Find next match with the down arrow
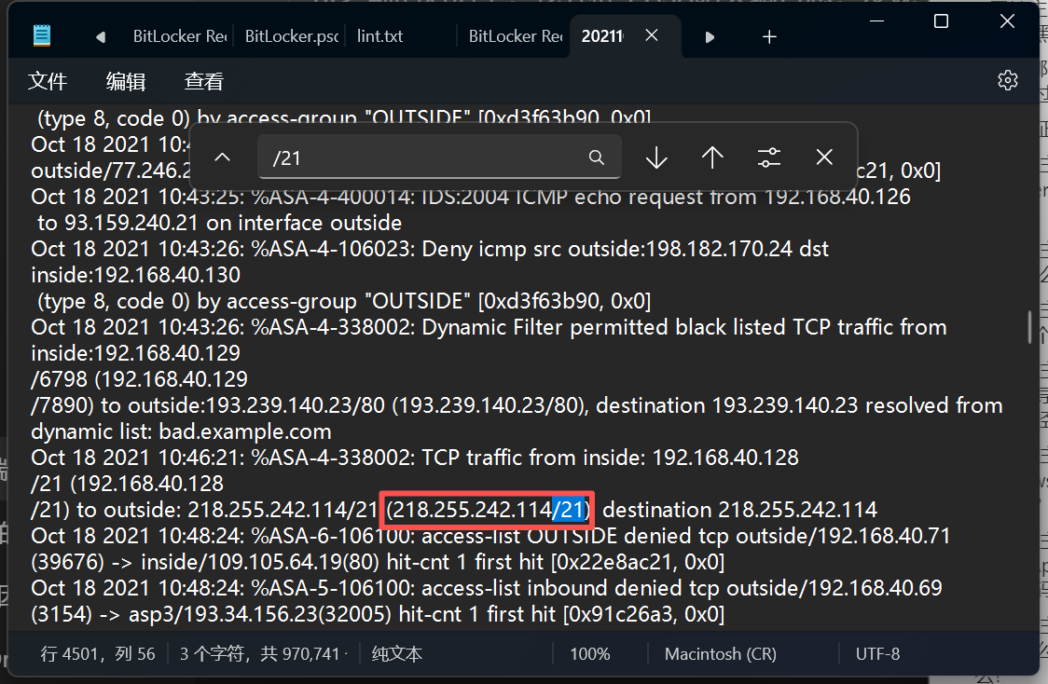Image resolution: width=1048 pixels, height=684 pixels. coord(656,157)
